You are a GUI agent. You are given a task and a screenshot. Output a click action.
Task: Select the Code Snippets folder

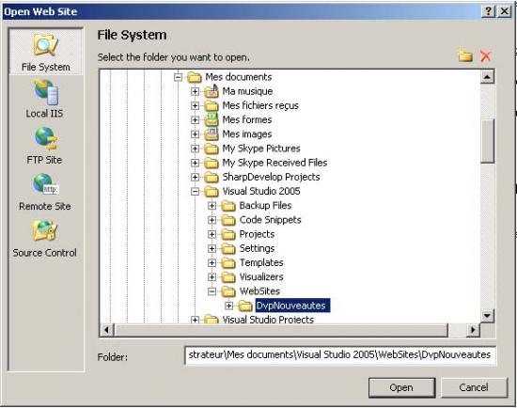point(271,220)
